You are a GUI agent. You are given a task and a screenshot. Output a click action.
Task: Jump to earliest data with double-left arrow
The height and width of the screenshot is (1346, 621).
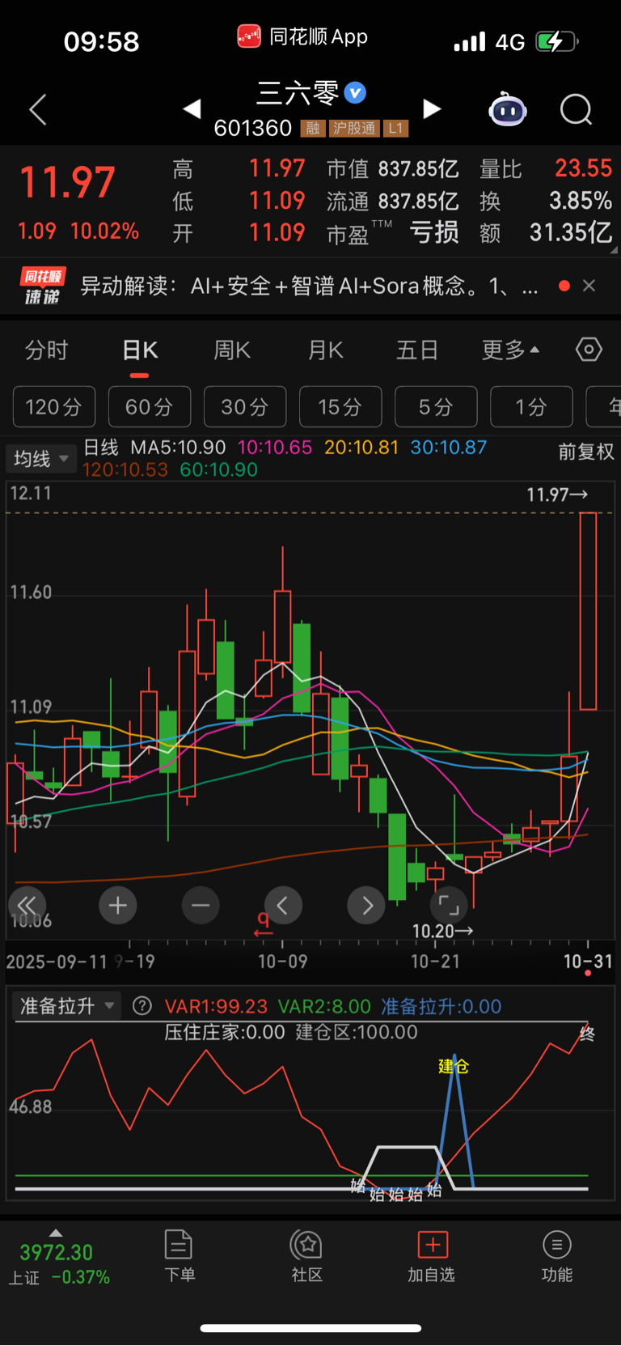click(x=27, y=905)
